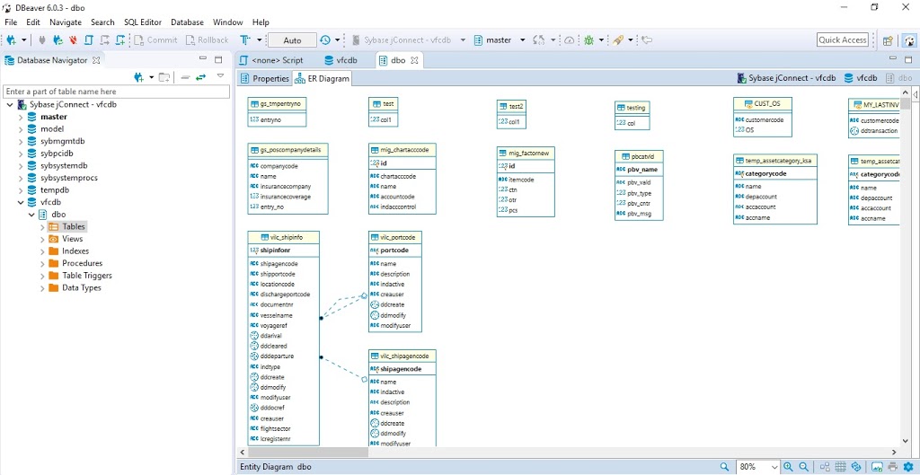Click the Connect plug icon
Viewport: 920px width, 475px height.
click(42, 40)
